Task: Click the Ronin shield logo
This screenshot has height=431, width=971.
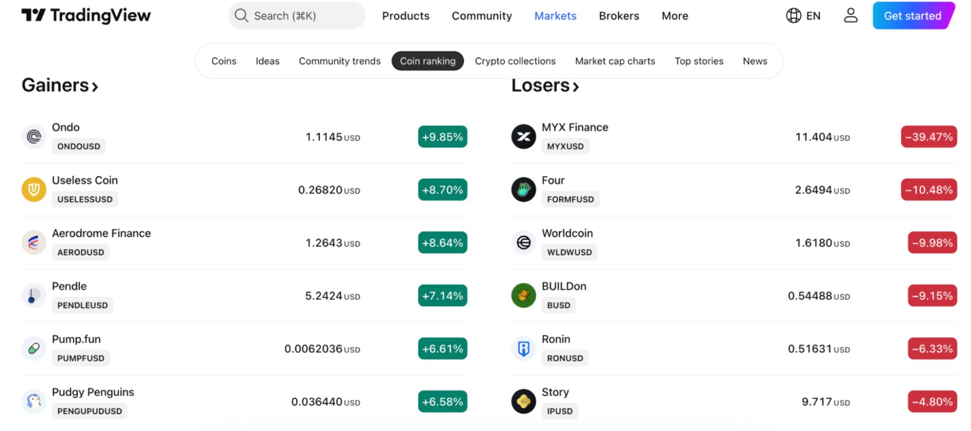Action: (x=523, y=348)
